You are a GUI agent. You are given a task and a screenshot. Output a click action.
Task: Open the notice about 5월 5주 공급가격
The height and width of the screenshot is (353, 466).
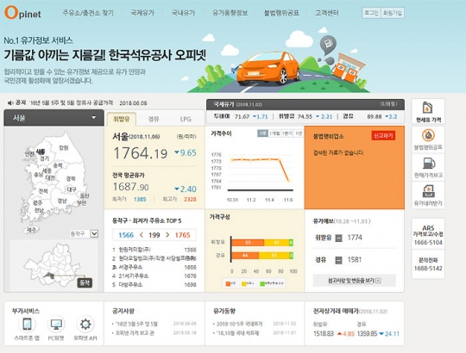[72, 102]
